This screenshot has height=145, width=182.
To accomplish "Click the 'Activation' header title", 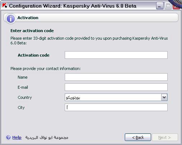I will point(28,18).
